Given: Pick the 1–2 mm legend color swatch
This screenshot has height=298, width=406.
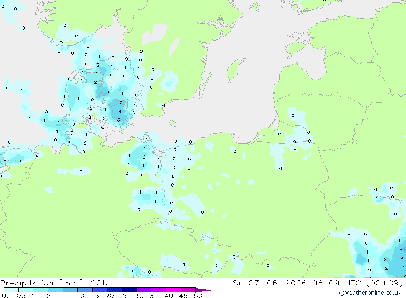Looking at the screenshot, I should (41, 290).
